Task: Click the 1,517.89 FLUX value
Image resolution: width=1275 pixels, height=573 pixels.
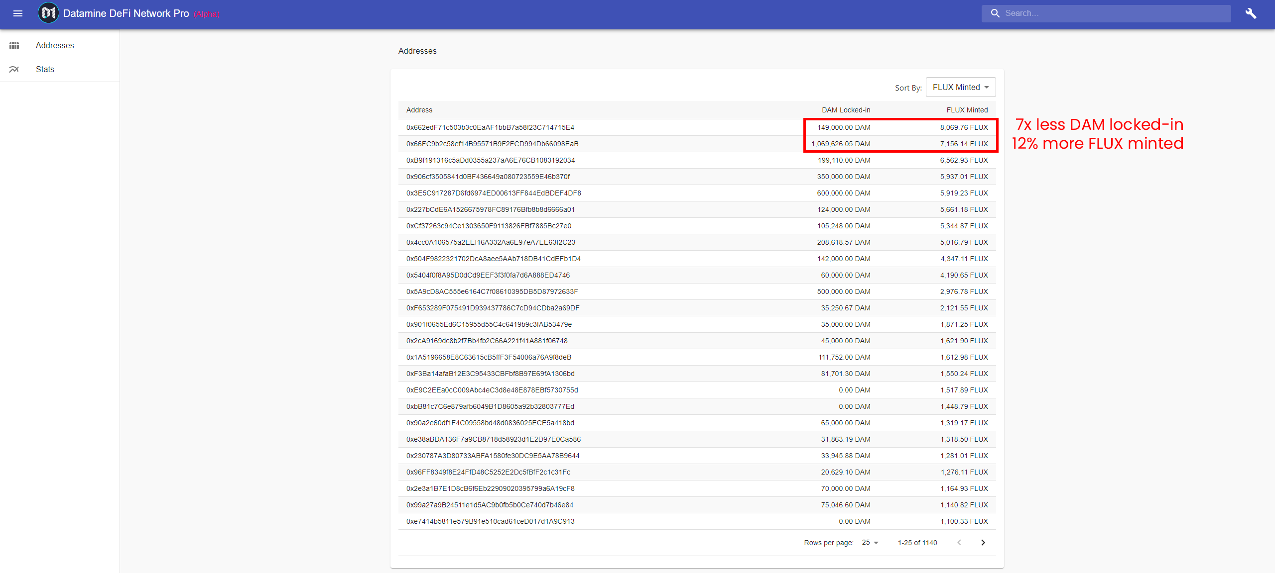Action: point(964,390)
